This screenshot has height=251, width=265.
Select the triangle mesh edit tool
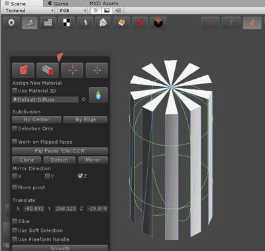pyautogui.click(x=30, y=23)
